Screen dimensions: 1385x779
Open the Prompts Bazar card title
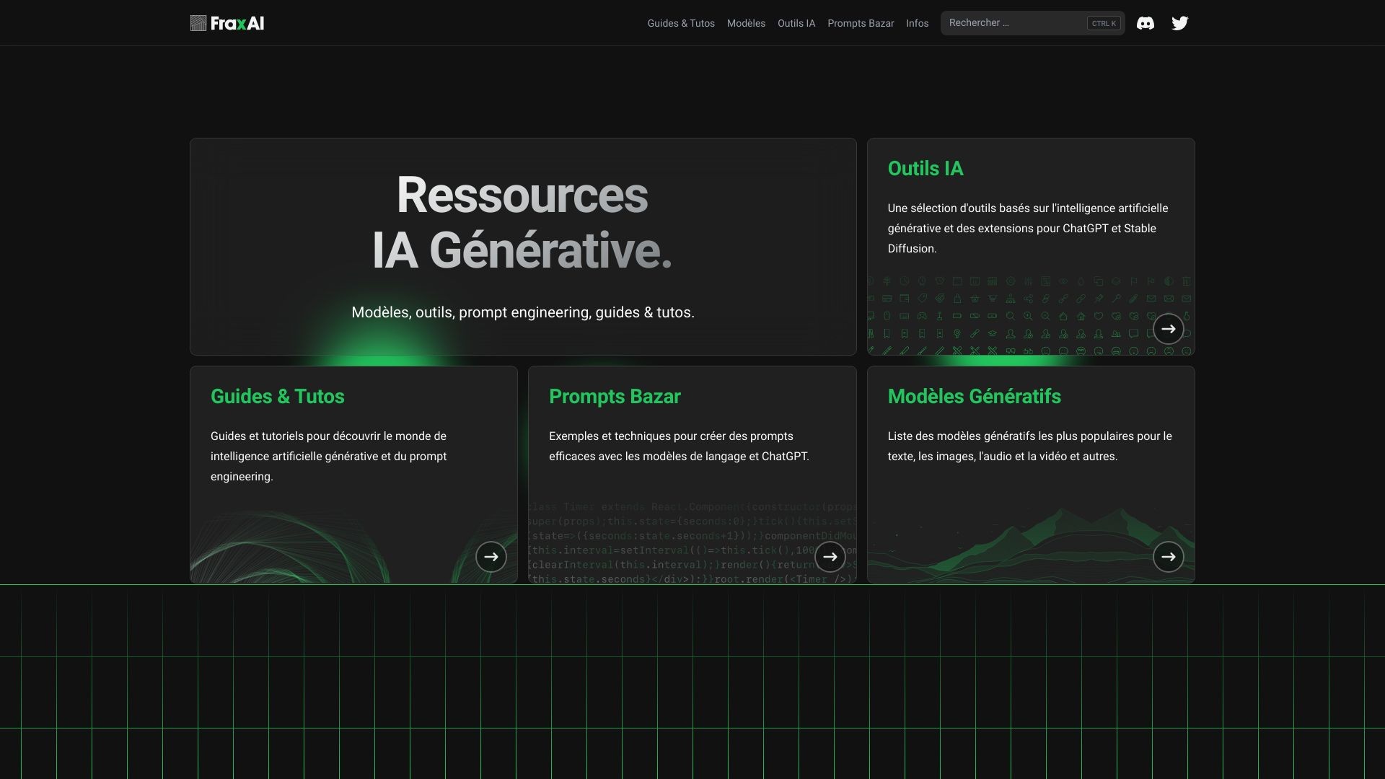(x=614, y=397)
